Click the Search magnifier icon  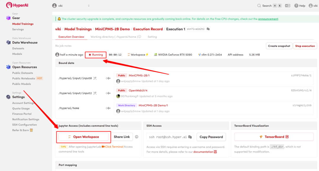tap(259, 6)
